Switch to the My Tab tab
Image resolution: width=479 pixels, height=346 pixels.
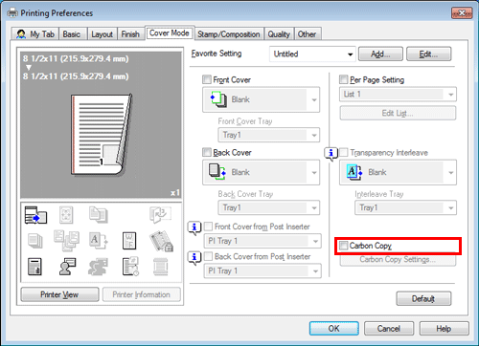35,34
